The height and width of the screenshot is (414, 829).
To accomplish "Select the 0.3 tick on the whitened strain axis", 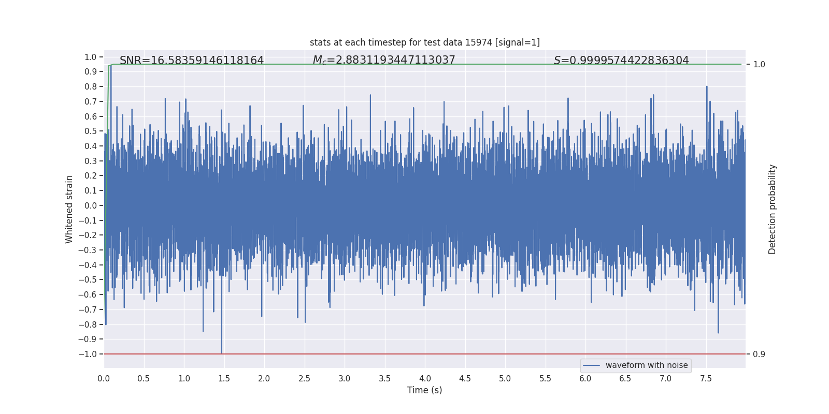I will tap(91, 161).
